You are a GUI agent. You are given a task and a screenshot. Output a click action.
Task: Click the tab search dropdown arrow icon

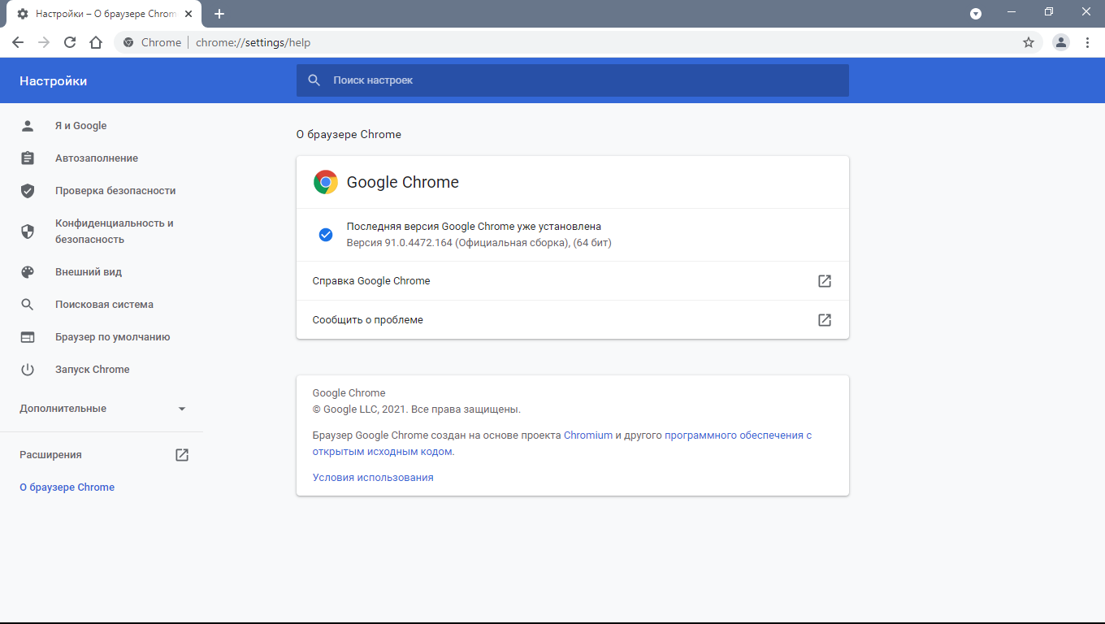pos(976,14)
